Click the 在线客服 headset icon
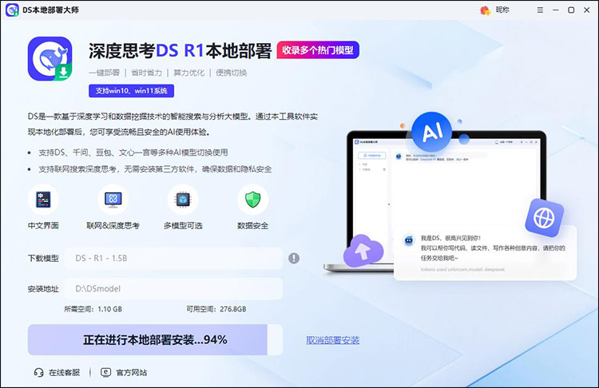This screenshot has height=388, width=599. pyautogui.click(x=38, y=372)
